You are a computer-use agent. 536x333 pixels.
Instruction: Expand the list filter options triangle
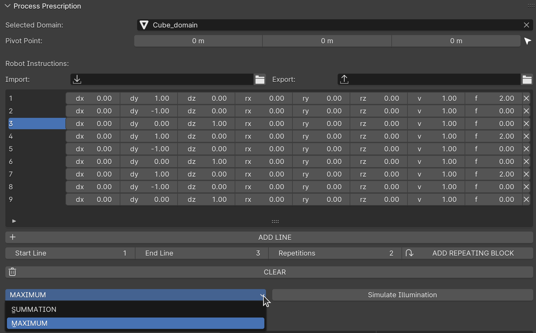point(14,221)
